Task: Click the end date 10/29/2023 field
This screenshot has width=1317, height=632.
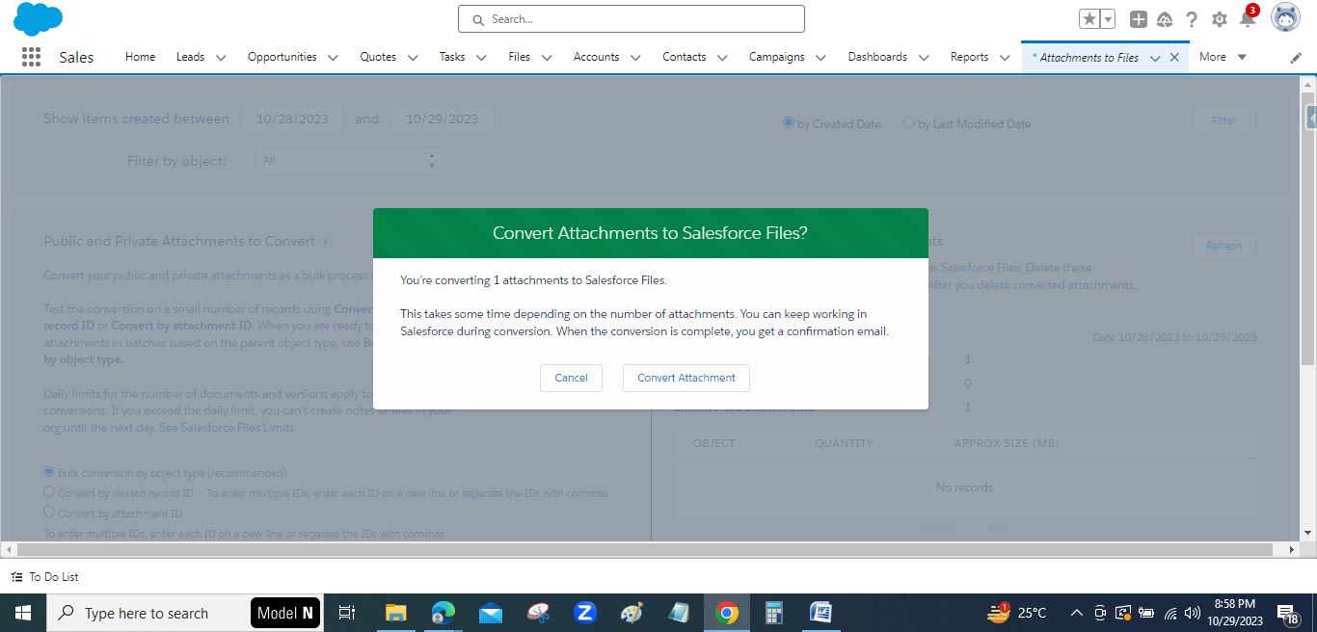Action: tap(442, 119)
